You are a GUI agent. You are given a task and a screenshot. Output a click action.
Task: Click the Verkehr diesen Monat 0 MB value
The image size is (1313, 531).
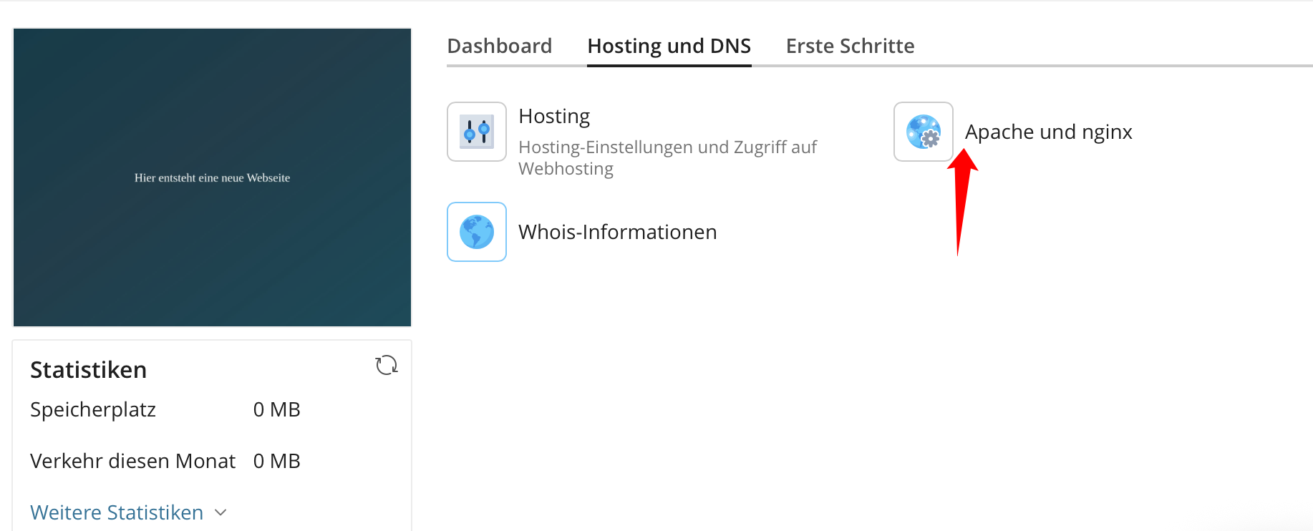[x=276, y=461]
